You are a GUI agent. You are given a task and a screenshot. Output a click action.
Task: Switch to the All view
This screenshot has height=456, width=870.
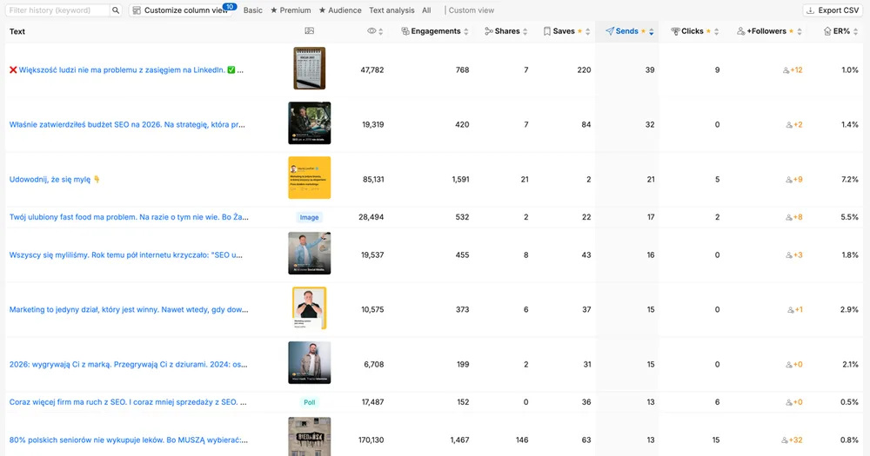(x=426, y=10)
